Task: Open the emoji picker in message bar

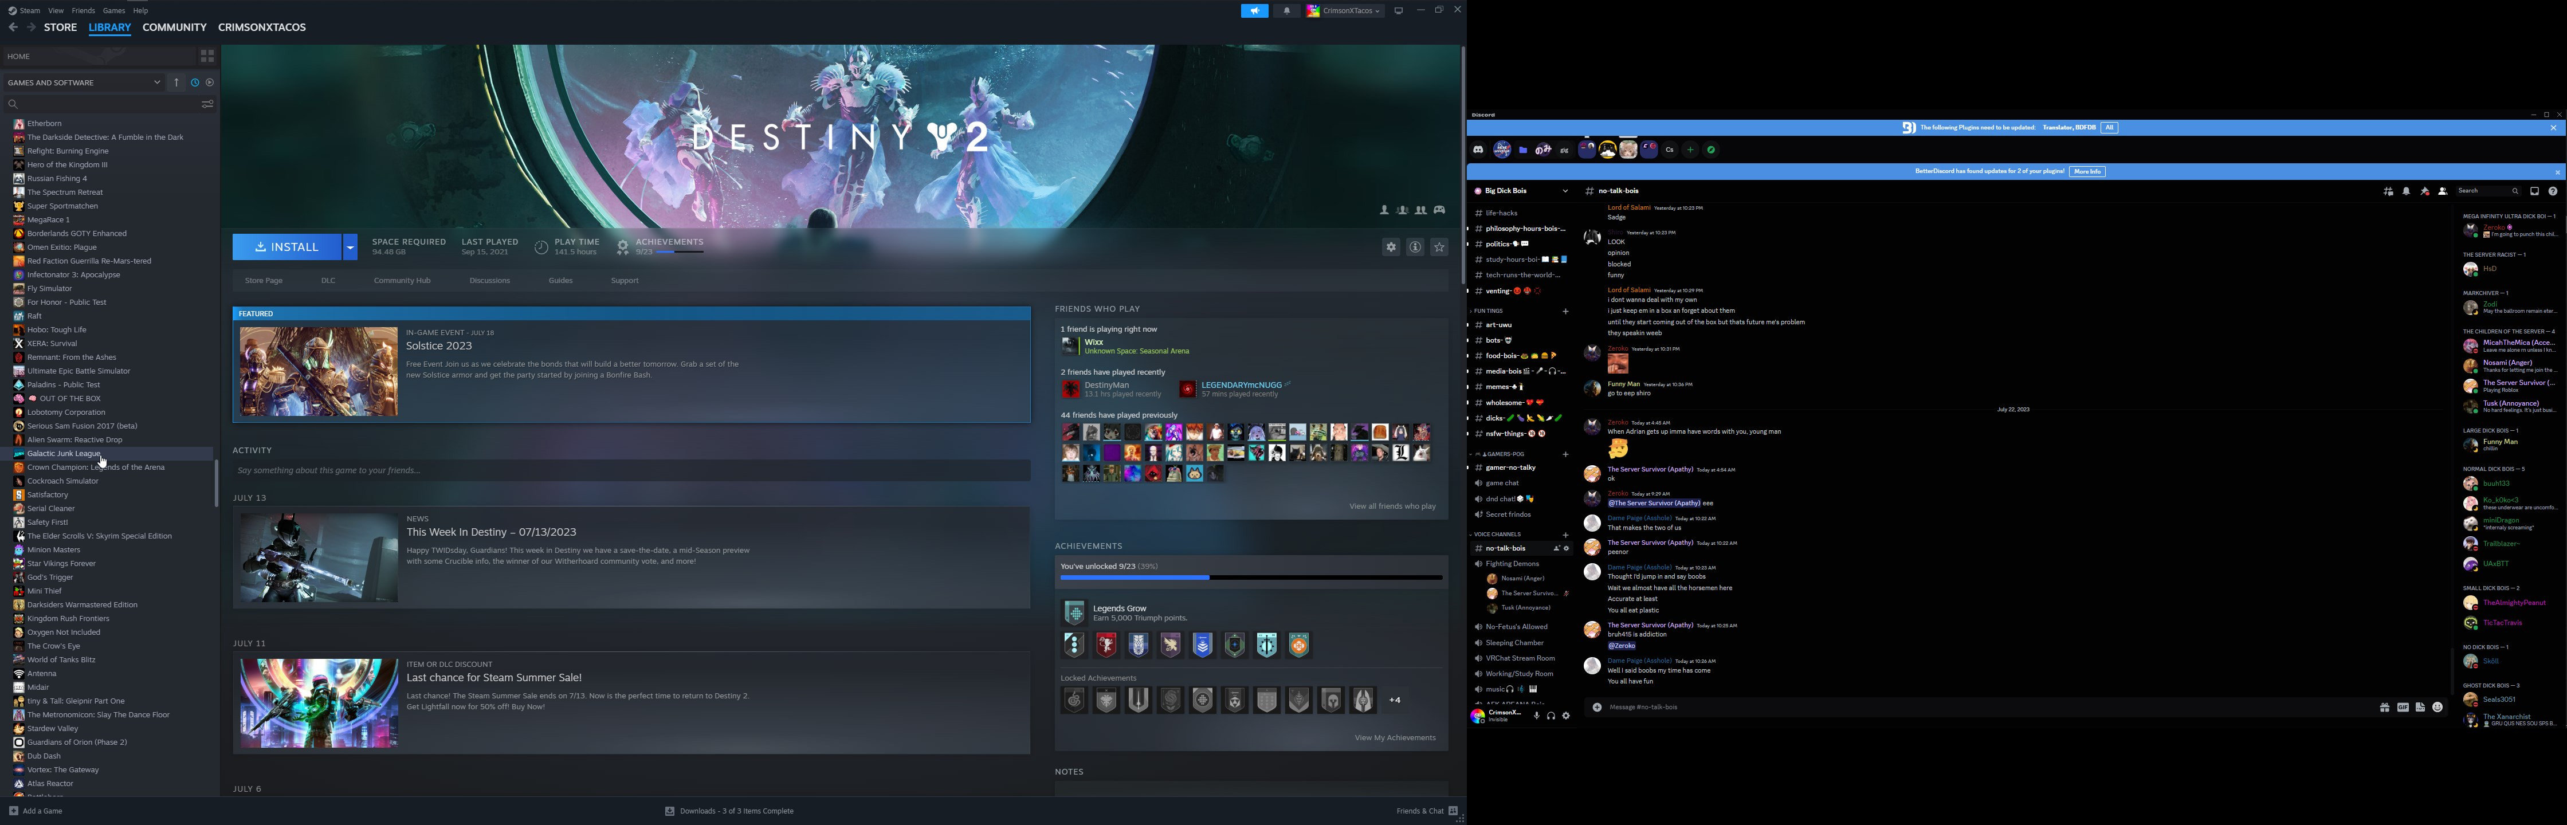Action: coord(2438,708)
